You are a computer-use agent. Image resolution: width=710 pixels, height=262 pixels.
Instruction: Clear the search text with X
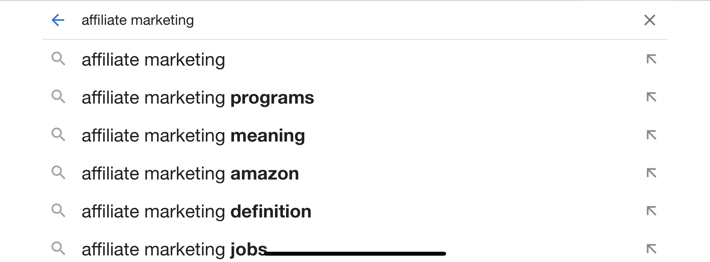pyautogui.click(x=650, y=20)
